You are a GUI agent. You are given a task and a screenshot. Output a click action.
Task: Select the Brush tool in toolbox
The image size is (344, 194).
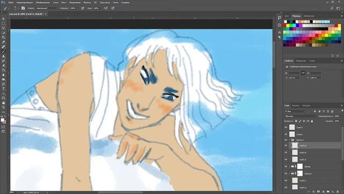[3, 52]
